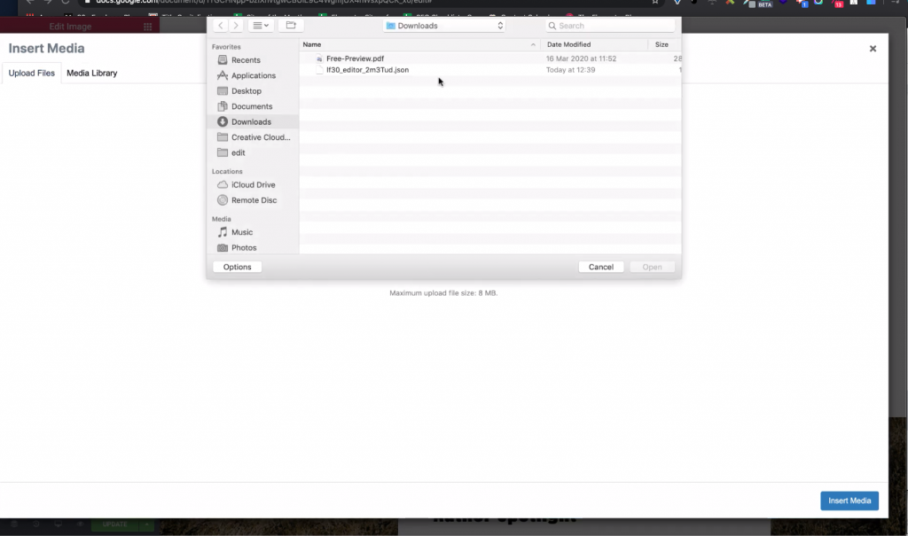Choose Desktop in the sidebar
This screenshot has width=908, height=536.
(x=246, y=91)
